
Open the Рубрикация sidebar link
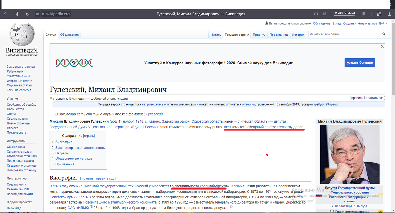[15, 71]
